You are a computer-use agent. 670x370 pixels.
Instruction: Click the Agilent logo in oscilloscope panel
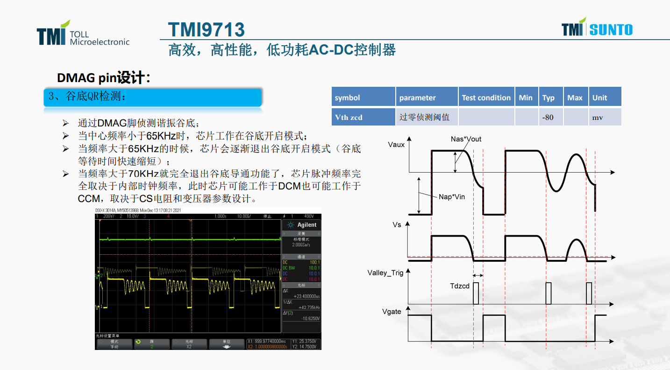click(301, 225)
